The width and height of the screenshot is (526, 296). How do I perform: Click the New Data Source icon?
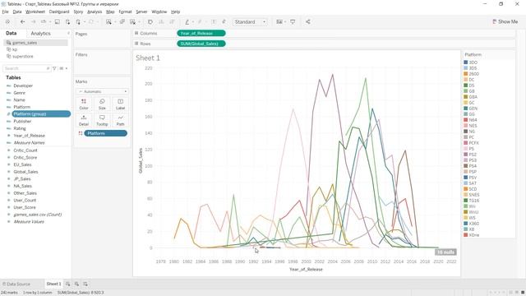point(67,22)
